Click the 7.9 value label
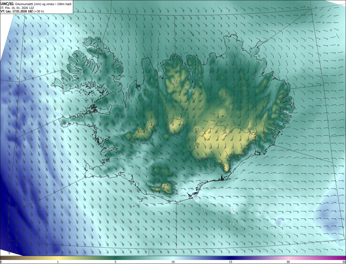Viewport: 346px width, 264px height. [286, 112]
